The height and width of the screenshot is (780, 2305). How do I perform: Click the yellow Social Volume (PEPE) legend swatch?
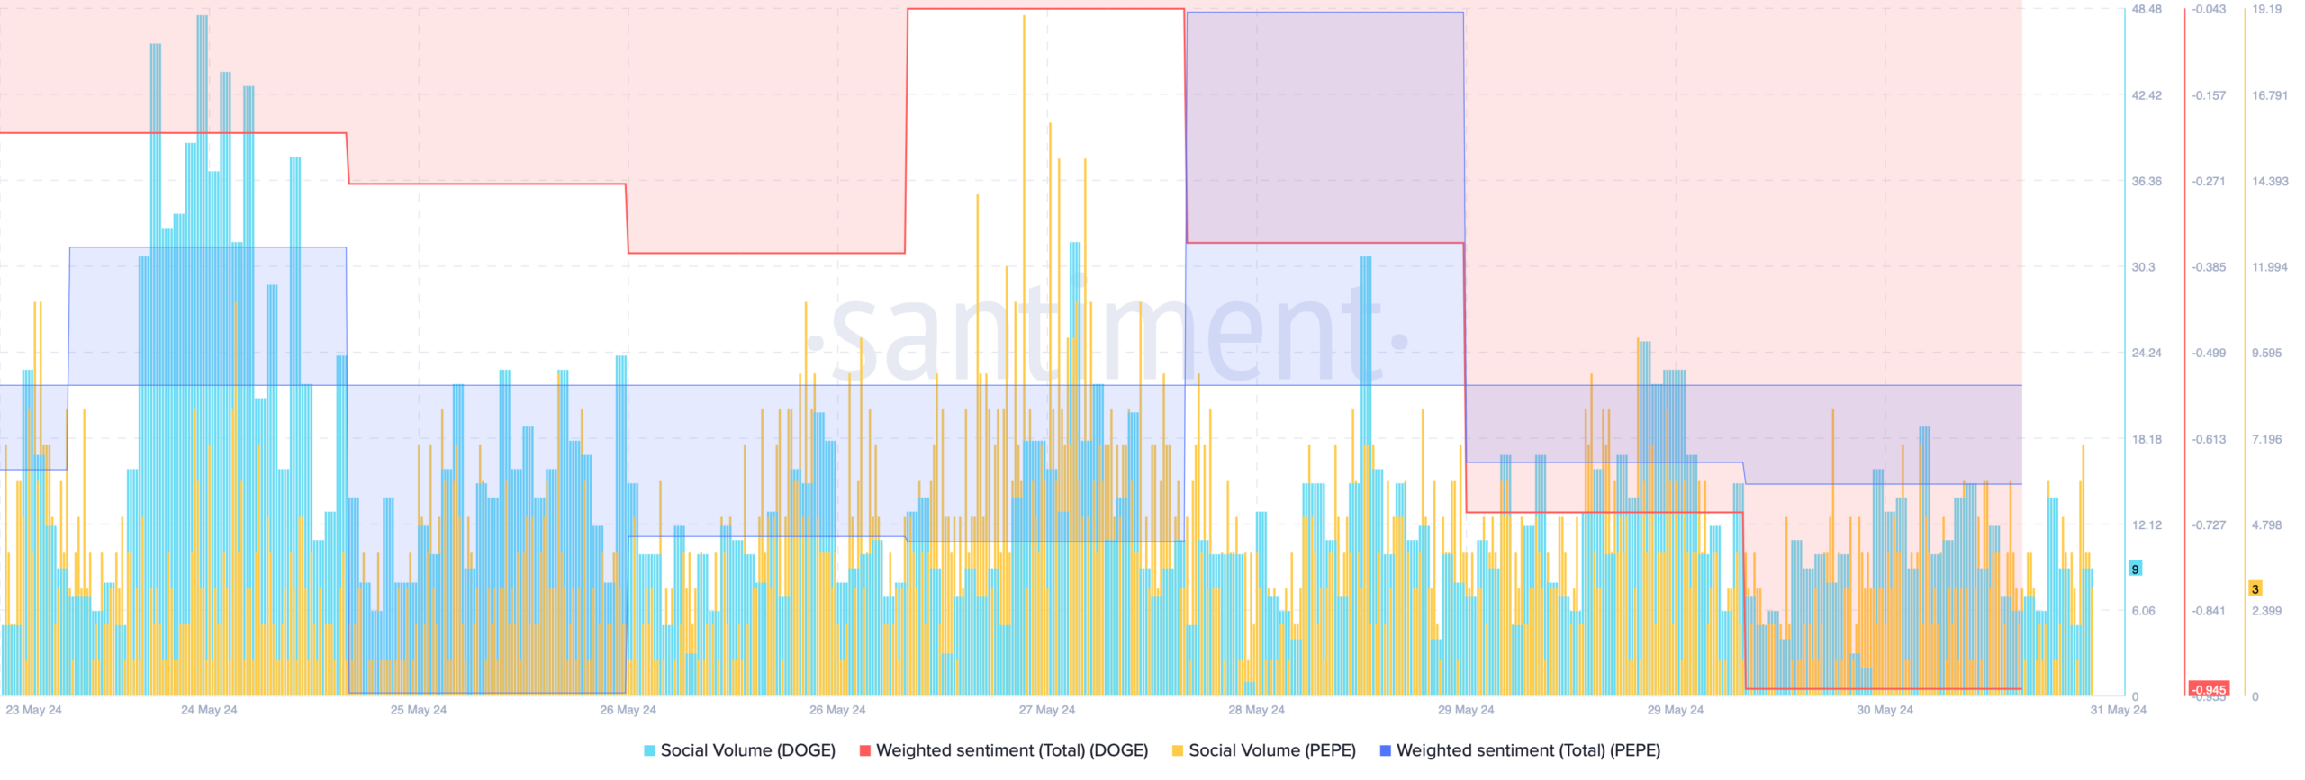(x=1177, y=750)
